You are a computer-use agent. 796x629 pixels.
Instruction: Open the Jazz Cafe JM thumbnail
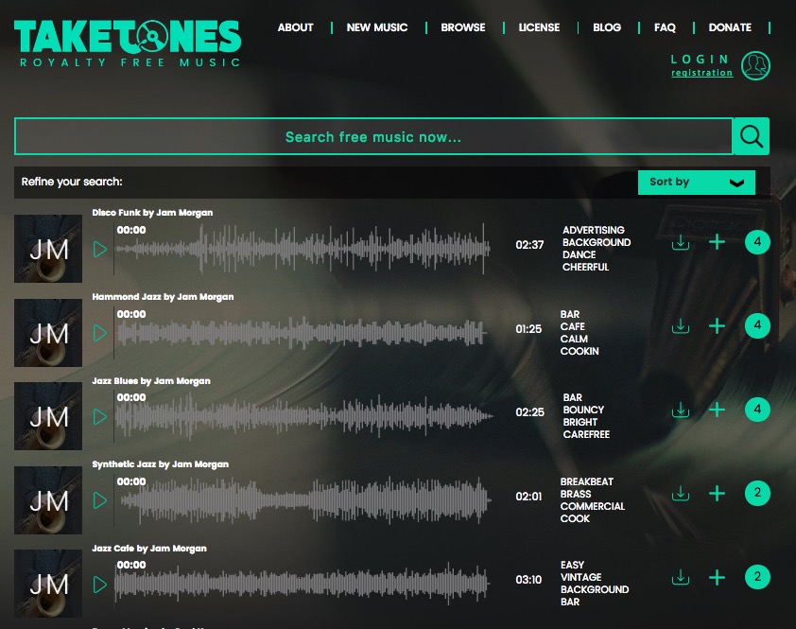[47, 584]
